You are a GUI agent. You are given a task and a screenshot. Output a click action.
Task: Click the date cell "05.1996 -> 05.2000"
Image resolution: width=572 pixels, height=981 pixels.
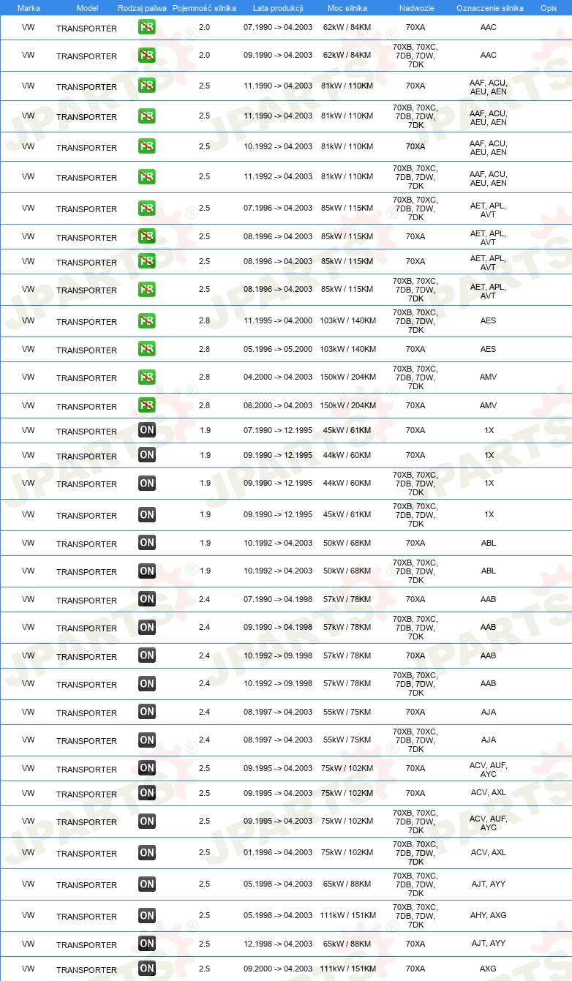(278, 349)
